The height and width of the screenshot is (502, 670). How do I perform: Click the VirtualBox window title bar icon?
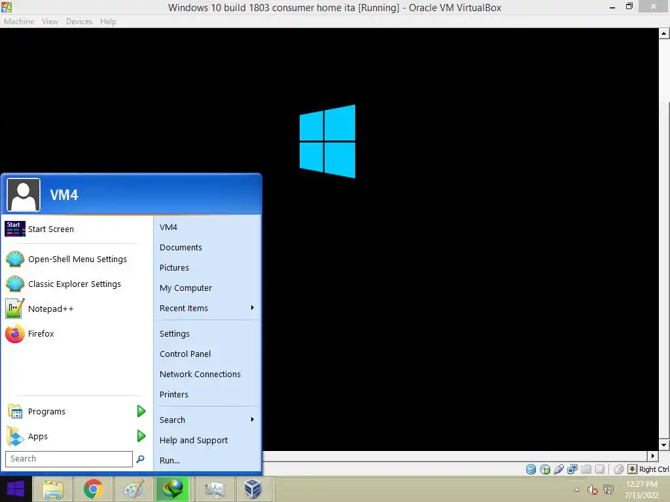tap(7, 7)
